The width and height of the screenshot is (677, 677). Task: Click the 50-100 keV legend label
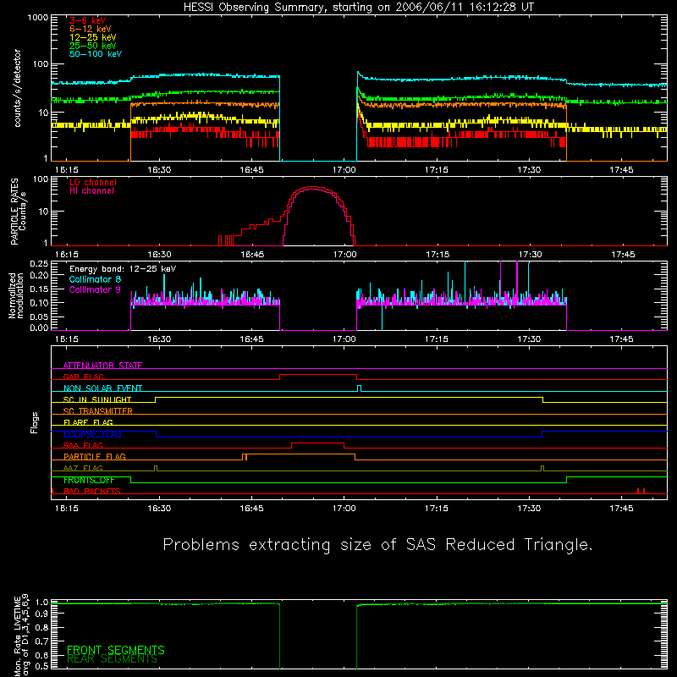click(x=96, y=54)
